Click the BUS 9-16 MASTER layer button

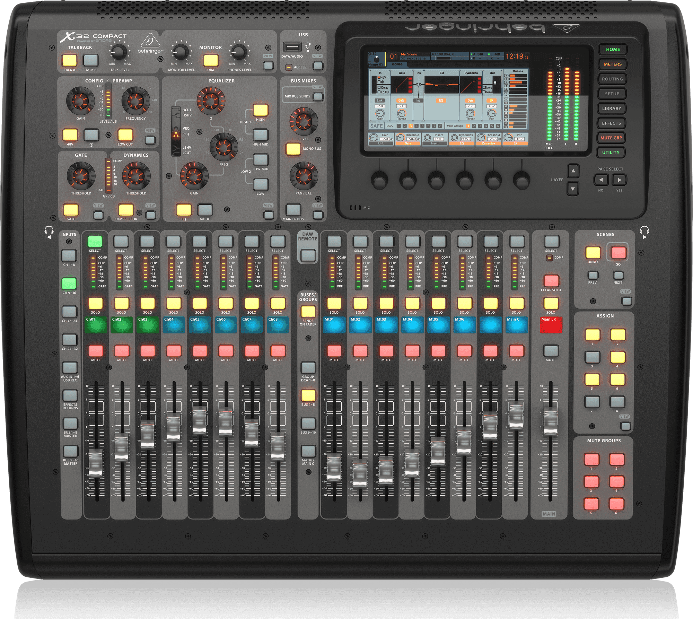(71, 451)
